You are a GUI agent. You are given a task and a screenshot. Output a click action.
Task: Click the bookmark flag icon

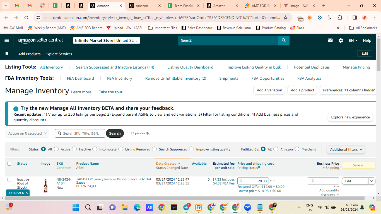click(x=7, y=53)
